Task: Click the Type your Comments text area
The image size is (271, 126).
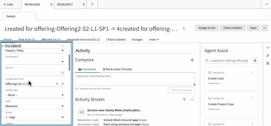Action: (135, 79)
